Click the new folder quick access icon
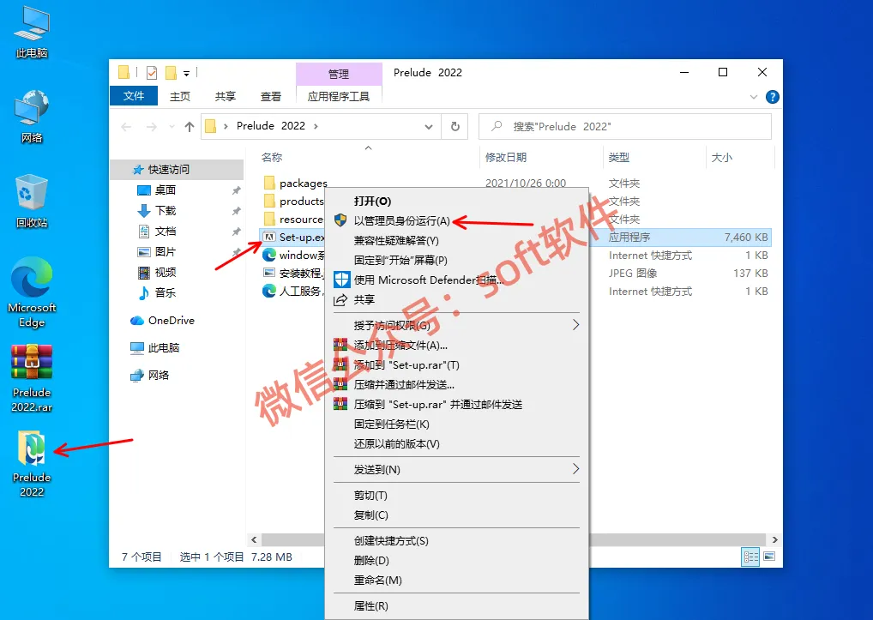Image resolution: width=873 pixels, height=620 pixels. [x=171, y=73]
